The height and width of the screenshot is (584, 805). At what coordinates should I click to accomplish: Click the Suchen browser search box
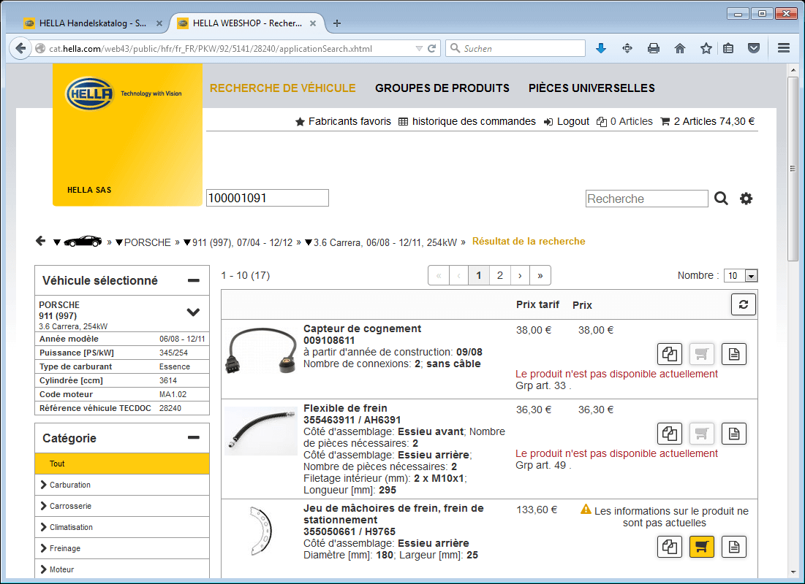(515, 48)
